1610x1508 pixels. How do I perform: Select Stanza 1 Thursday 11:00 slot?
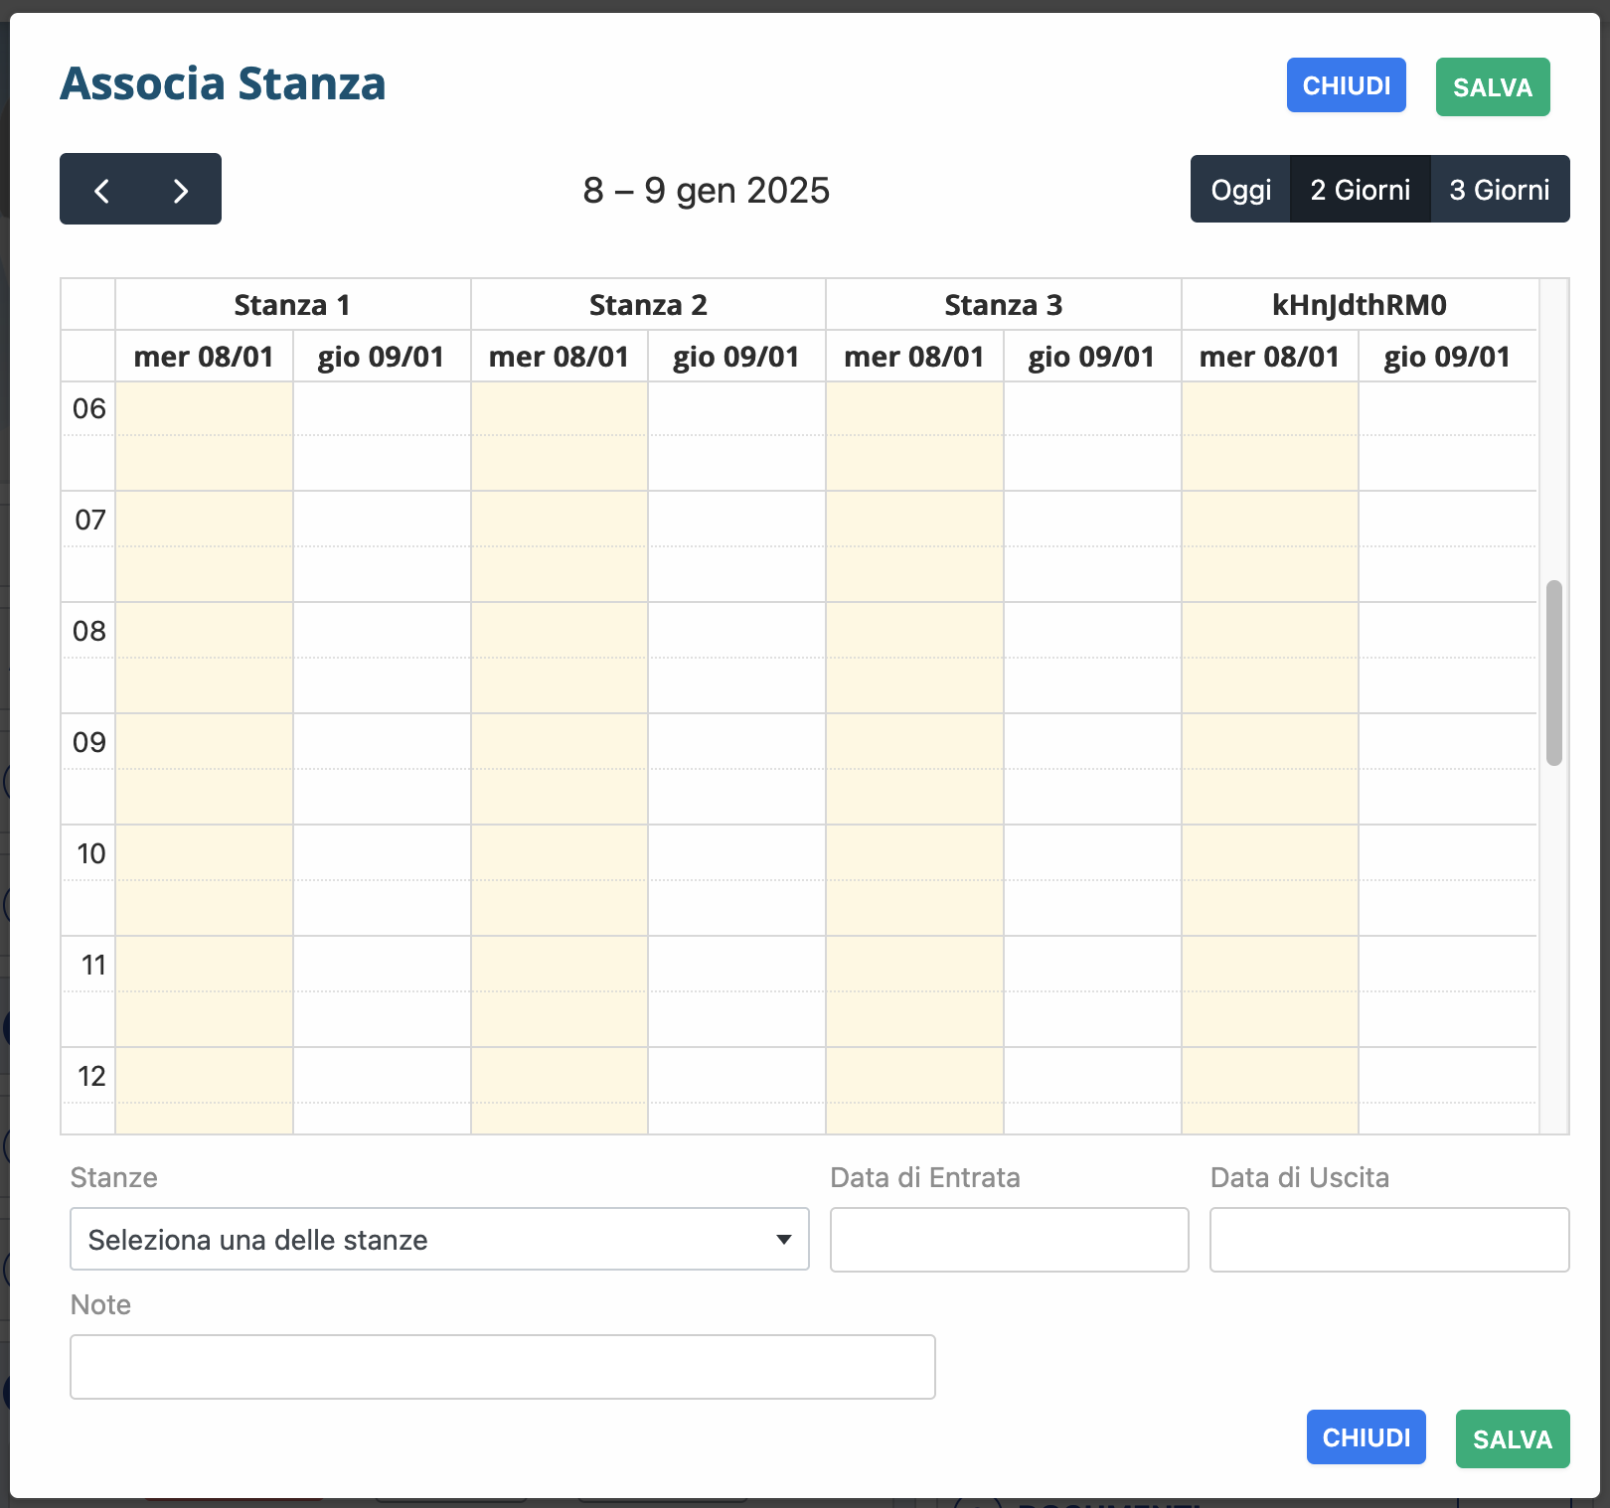coord(382,964)
